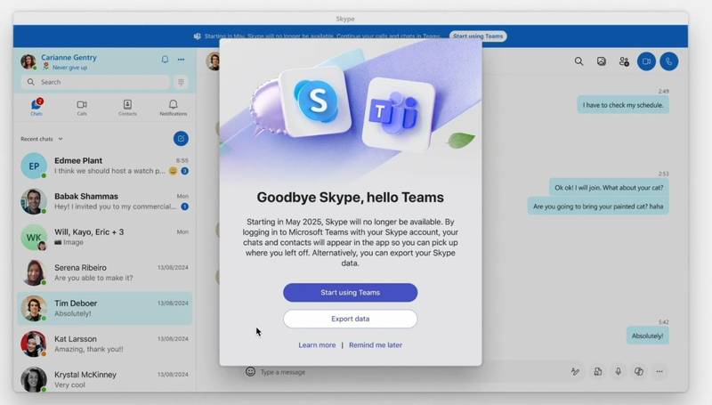Open more options ellipsis in message bar
This screenshot has height=405, width=712.
[659, 371]
